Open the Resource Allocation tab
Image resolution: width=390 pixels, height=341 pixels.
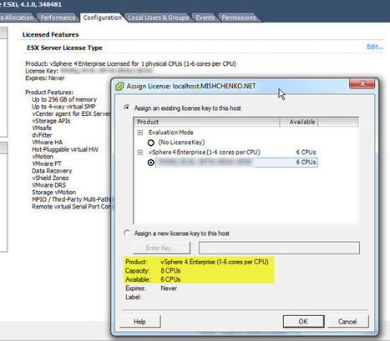point(17,18)
